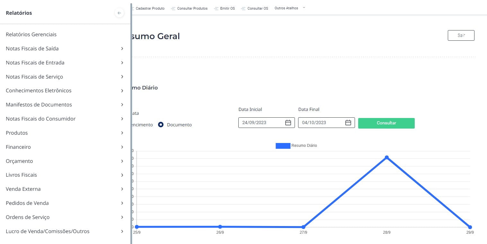Image resolution: width=487 pixels, height=244 pixels.
Task: Expand Notas Fiscais de Saída submenu
Action: (x=122, y=49)
